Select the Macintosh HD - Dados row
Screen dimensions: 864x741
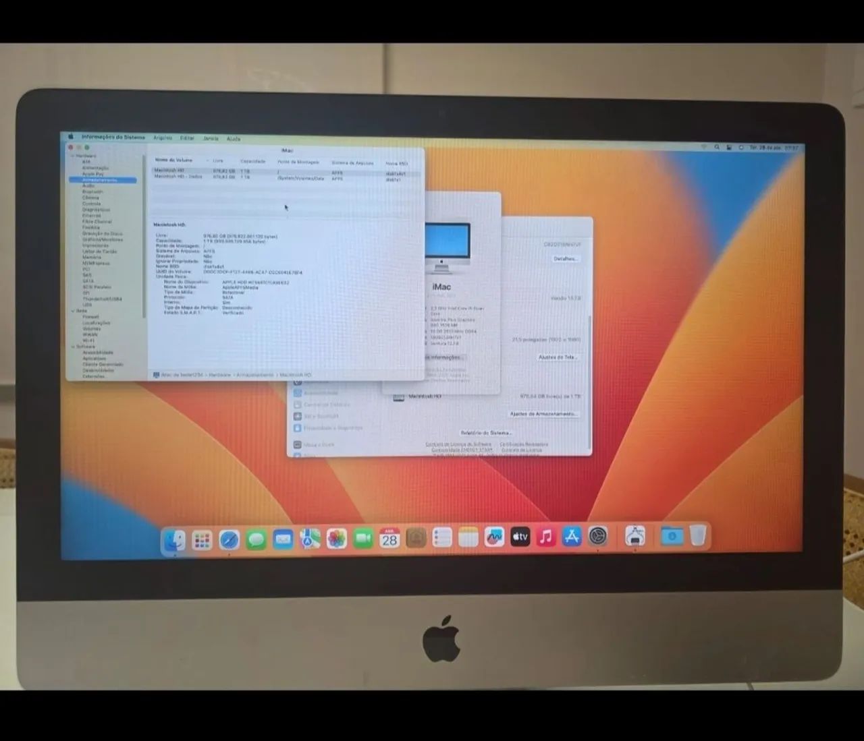coord(286,177)
